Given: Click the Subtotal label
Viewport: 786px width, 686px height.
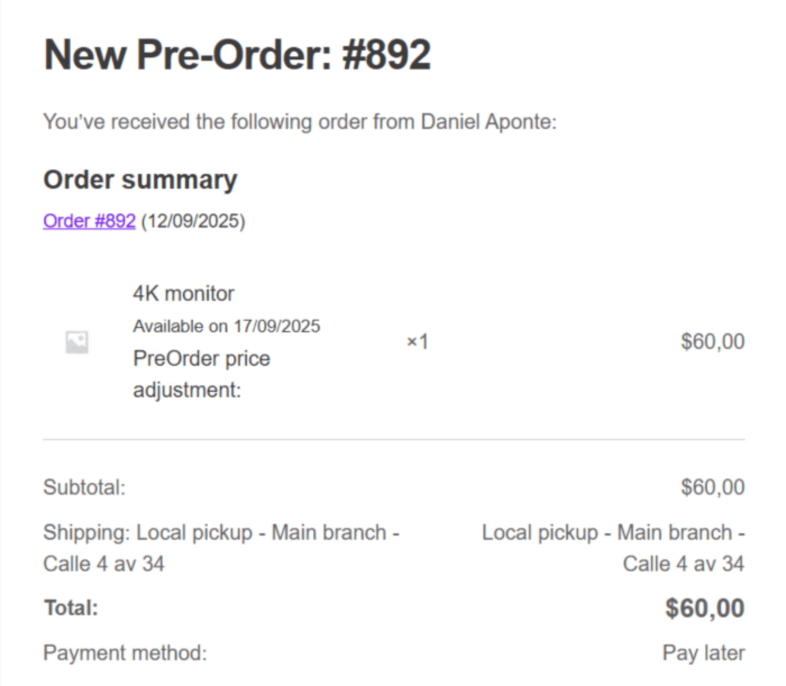Looking at the screenshot, I should (84, 487).
